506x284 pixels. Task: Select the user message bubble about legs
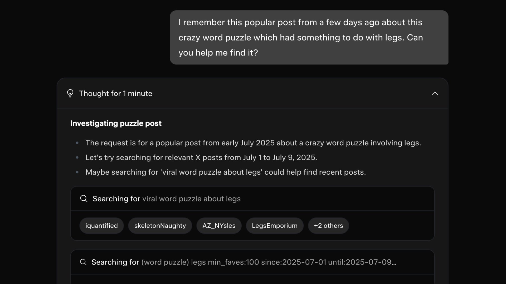(x=309, y=37)
